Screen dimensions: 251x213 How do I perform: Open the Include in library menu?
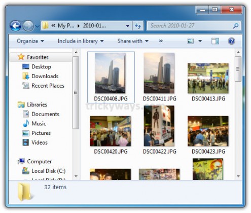[x=81, y=41]
